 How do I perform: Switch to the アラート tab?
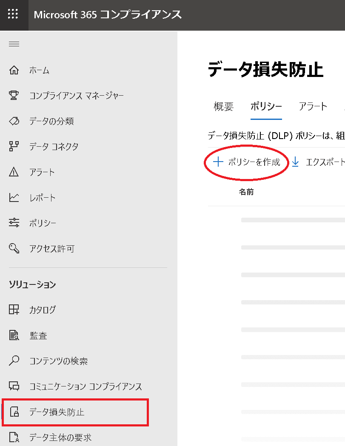313,106
